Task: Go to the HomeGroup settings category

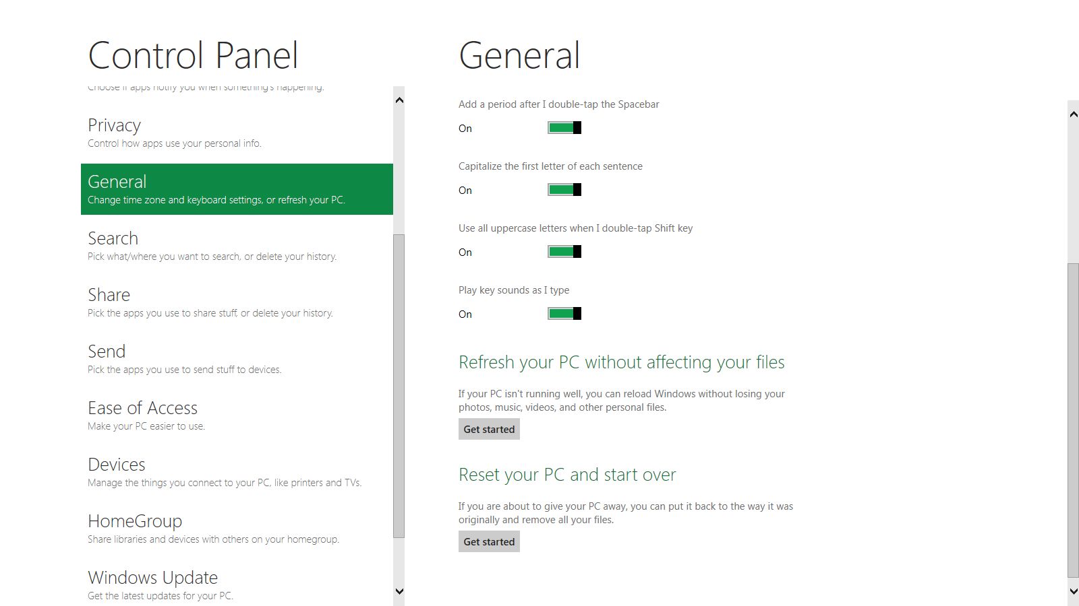Action: point(237,529)
